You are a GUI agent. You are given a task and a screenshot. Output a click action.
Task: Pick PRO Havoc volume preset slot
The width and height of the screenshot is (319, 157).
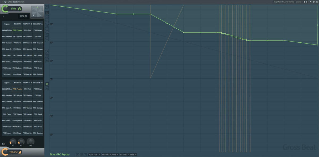38,127
